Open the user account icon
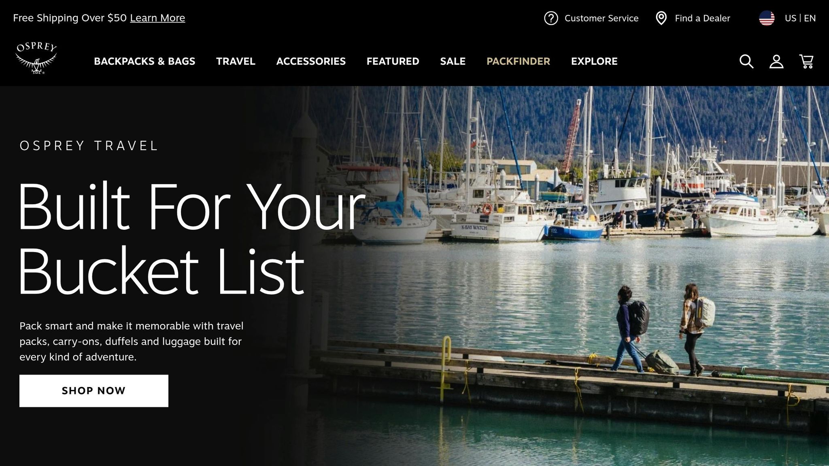This screenshot has height=466, width=829. 776,61
